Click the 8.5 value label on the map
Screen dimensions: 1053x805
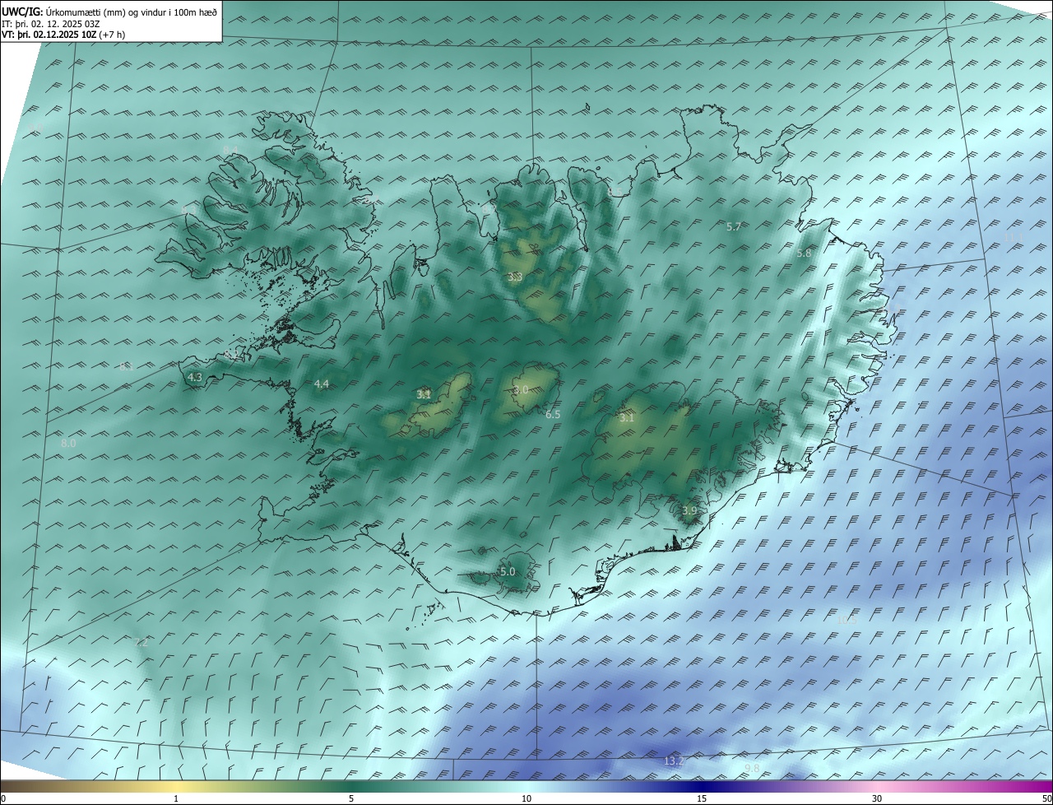coord(615,192)
